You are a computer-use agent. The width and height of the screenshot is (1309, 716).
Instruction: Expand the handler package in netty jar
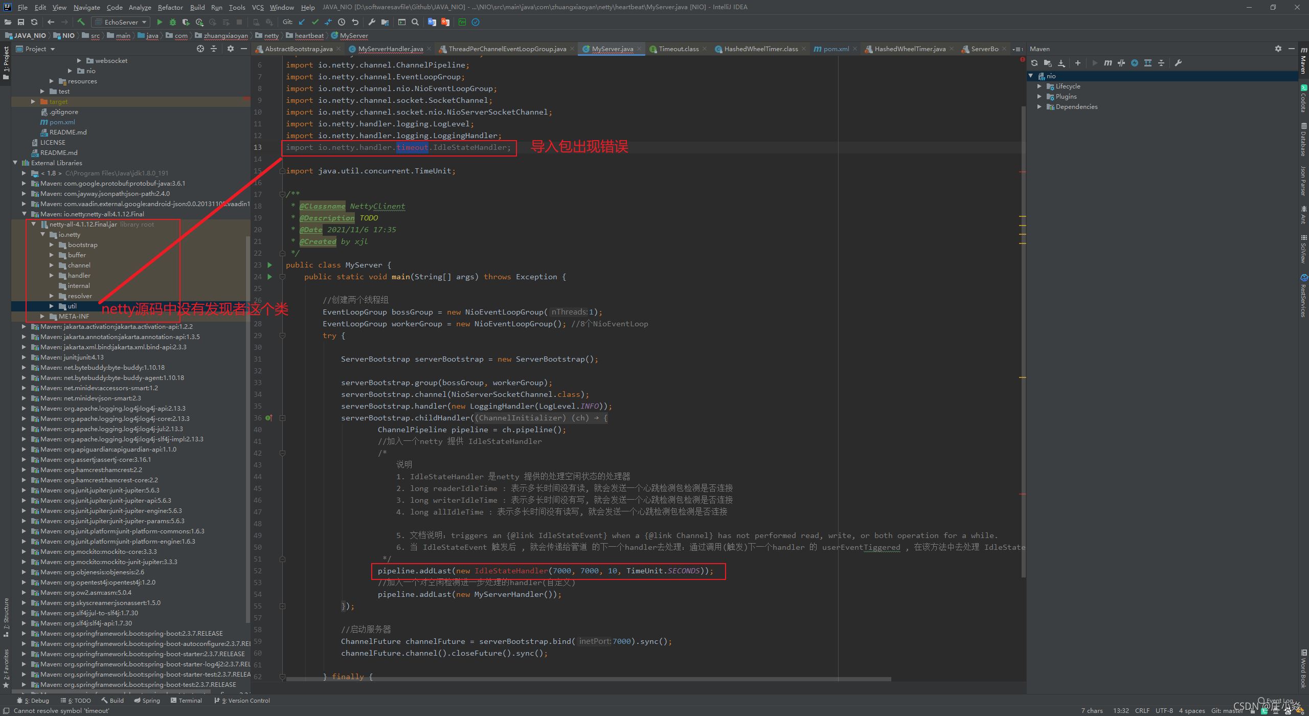(x=52, y=276)
